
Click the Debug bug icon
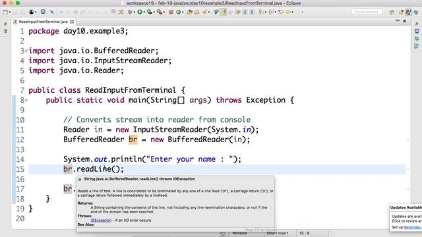pyautogui.click(x=130, y=12)
